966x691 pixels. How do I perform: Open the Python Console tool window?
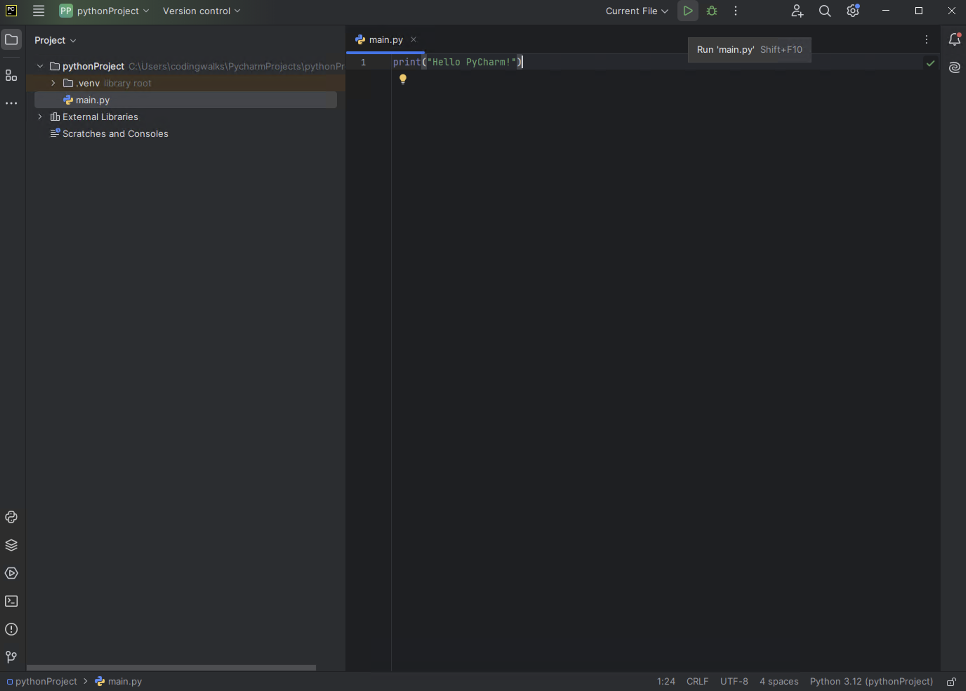click(11, 517)
